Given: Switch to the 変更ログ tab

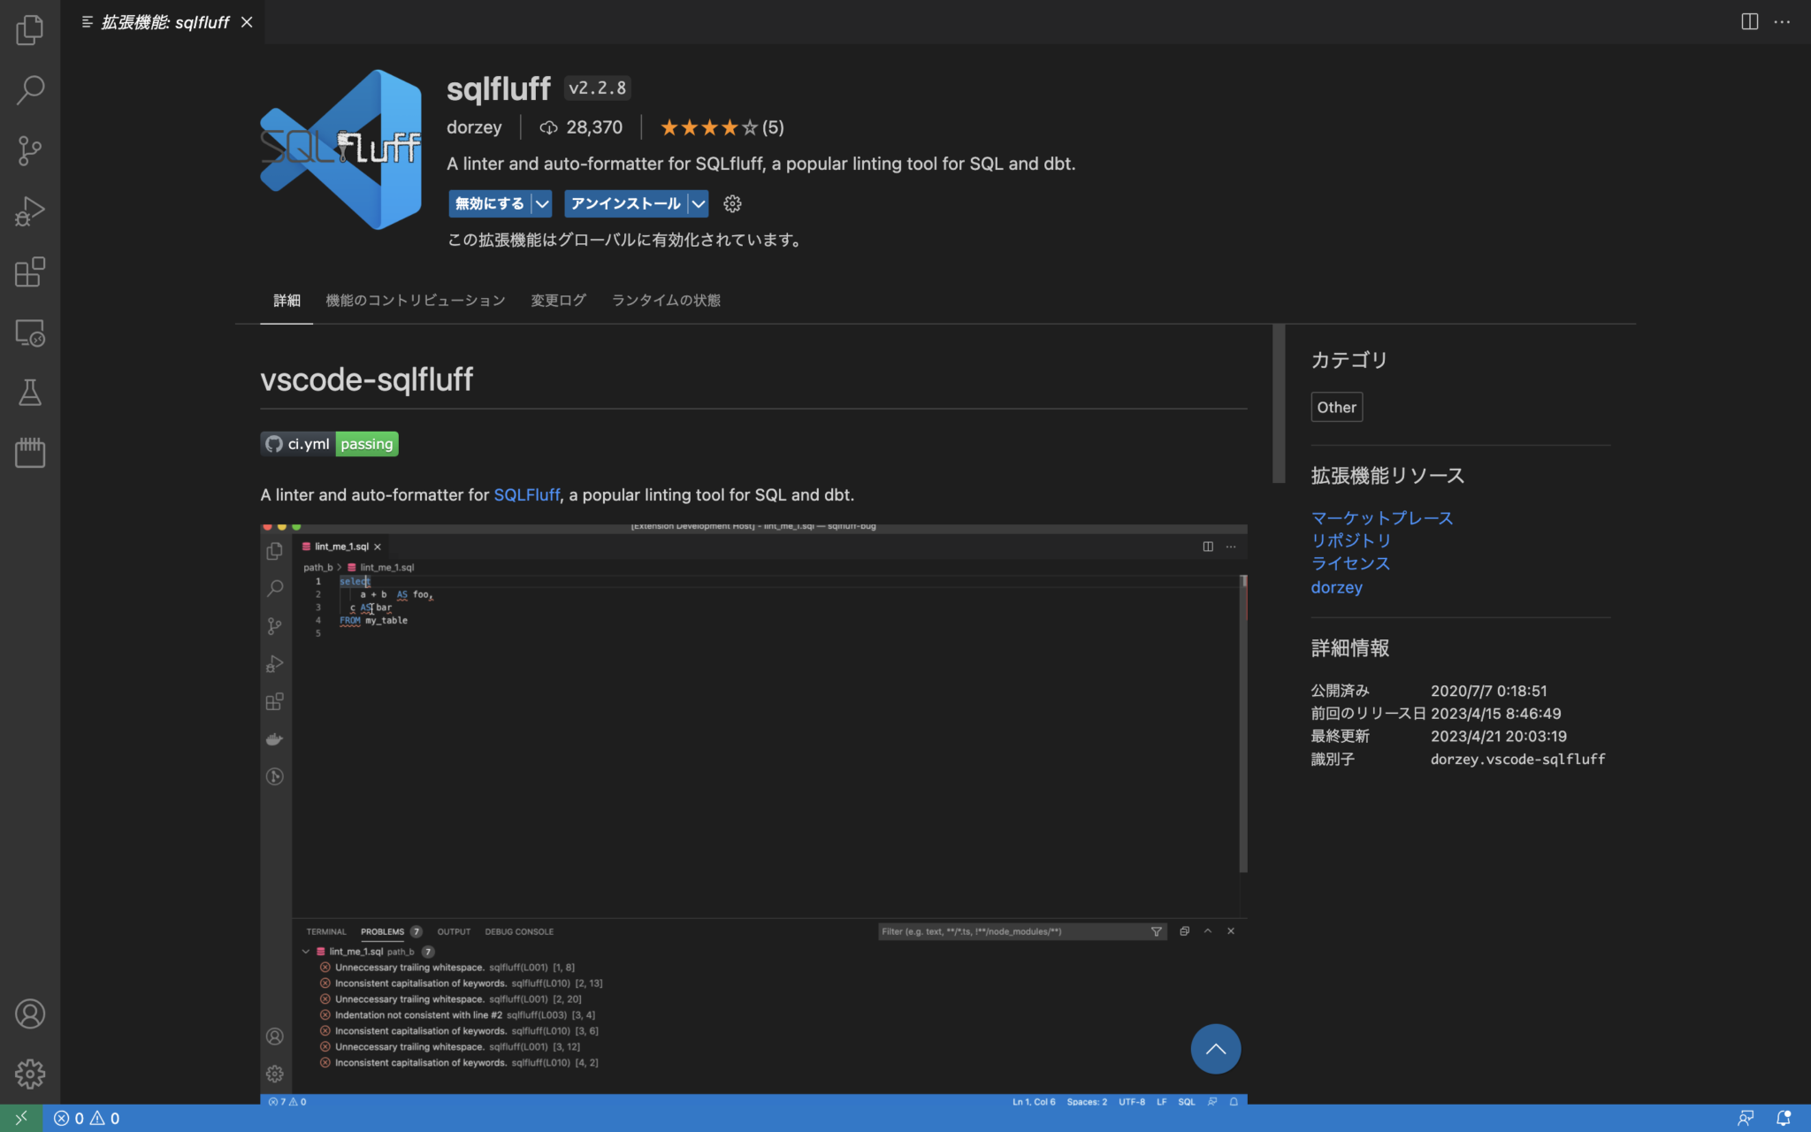Looking at the screenshot, I should point(557,300).
